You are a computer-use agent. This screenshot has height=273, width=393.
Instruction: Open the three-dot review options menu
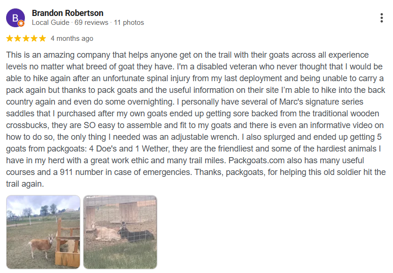coord(382,18)
